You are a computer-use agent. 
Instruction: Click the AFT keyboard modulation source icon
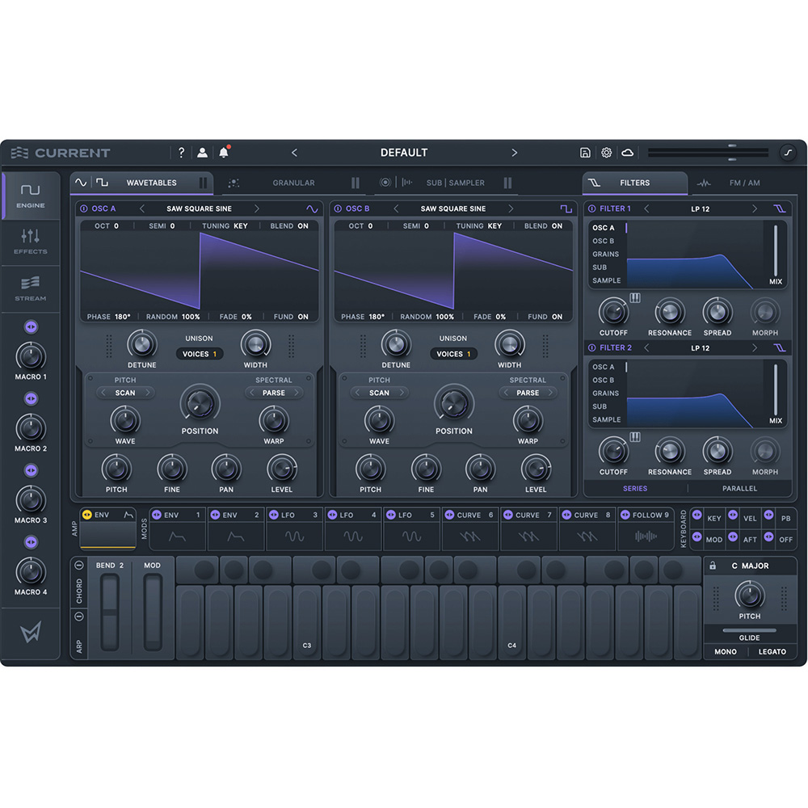click(x=733, y=537)
